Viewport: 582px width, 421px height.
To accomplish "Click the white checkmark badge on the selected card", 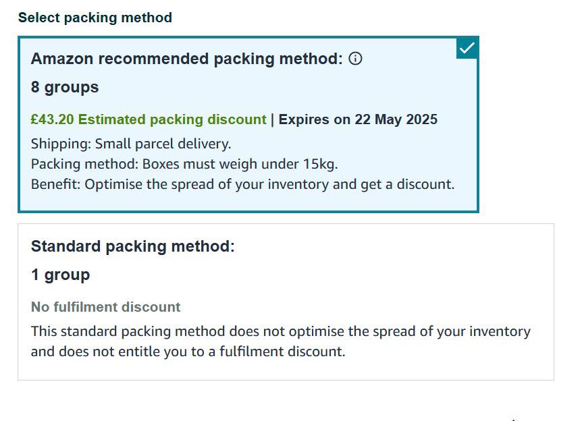I will pyautogui.click(x=467, y=48).
